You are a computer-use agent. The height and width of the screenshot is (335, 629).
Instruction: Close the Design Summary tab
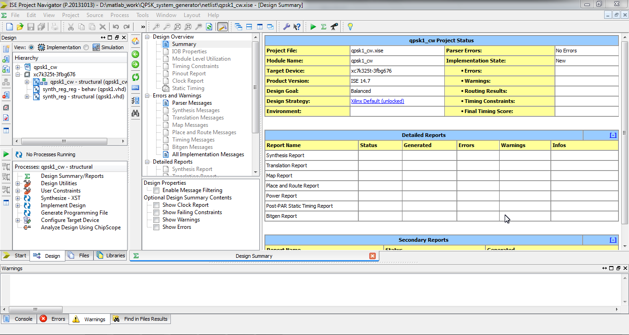coord(373,256)
